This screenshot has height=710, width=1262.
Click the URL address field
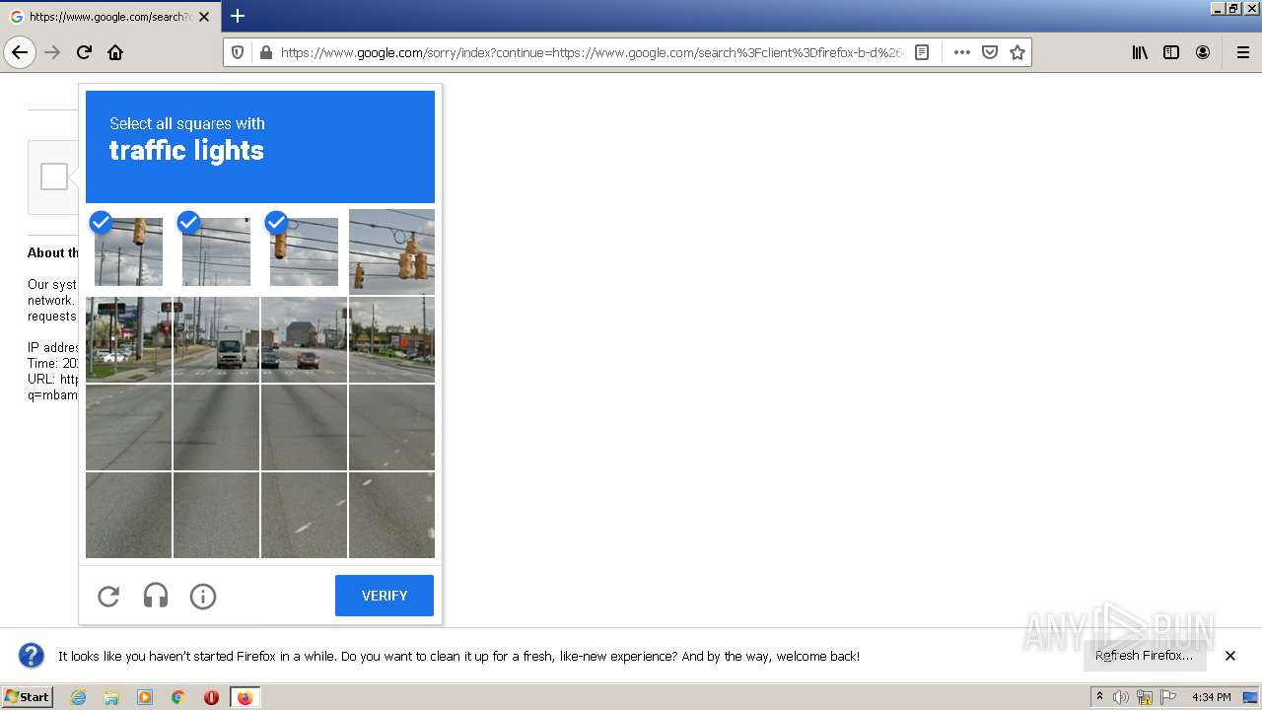point(592,52)
